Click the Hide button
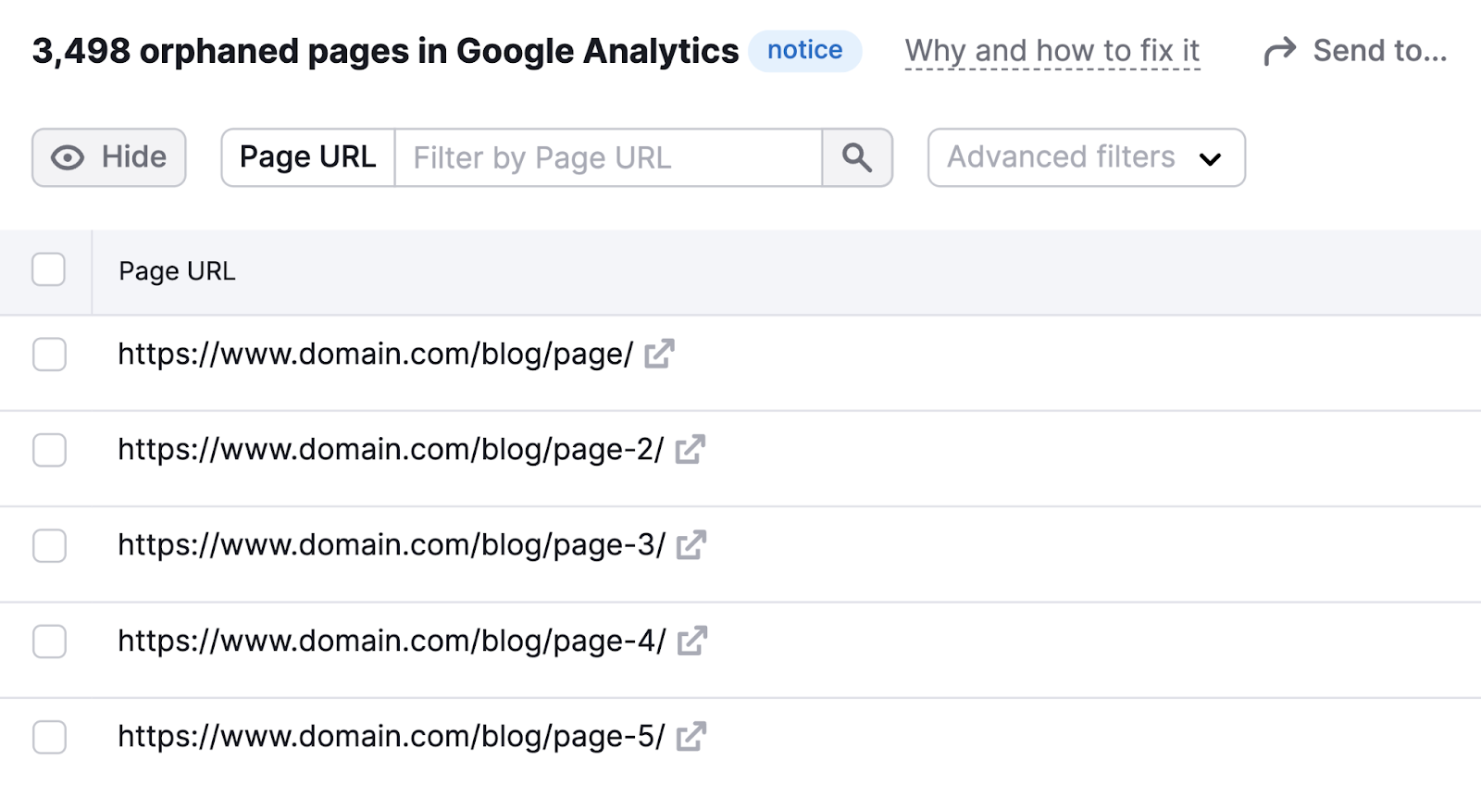 [108, 157]
